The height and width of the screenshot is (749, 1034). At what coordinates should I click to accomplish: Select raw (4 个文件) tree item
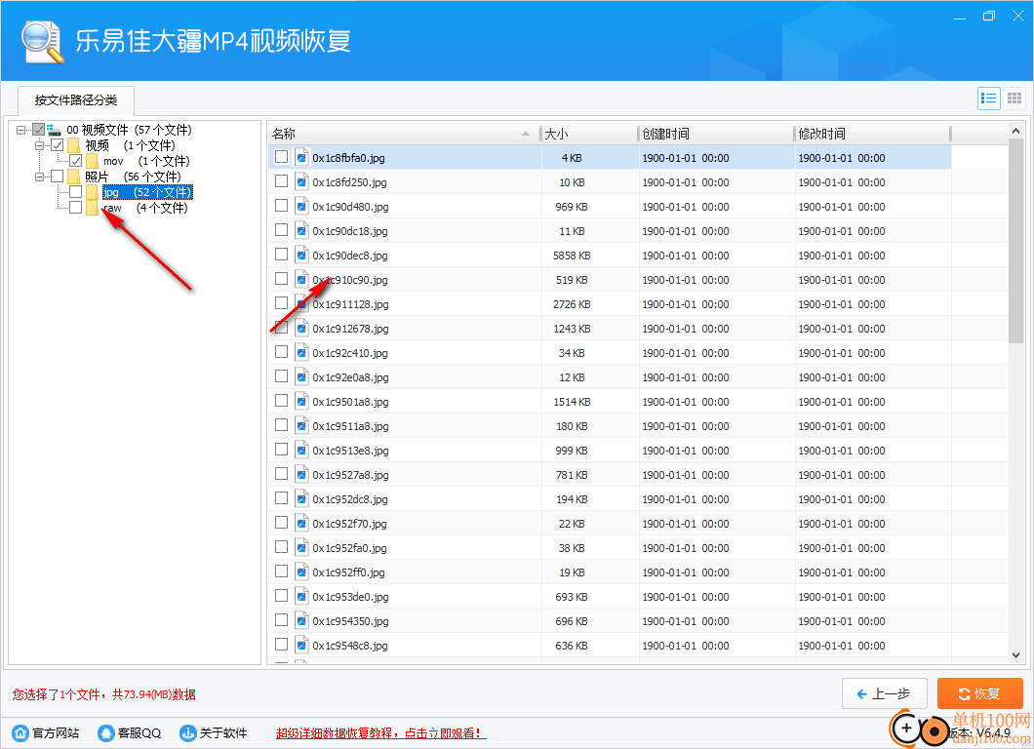pos(145,209)
